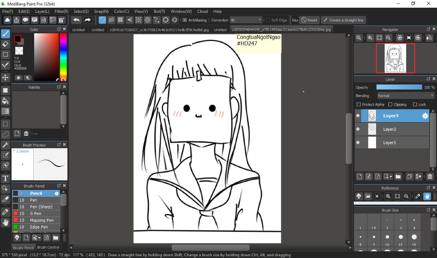
Task: Open Layer3 settings gear
Action: tap(425, 116)
